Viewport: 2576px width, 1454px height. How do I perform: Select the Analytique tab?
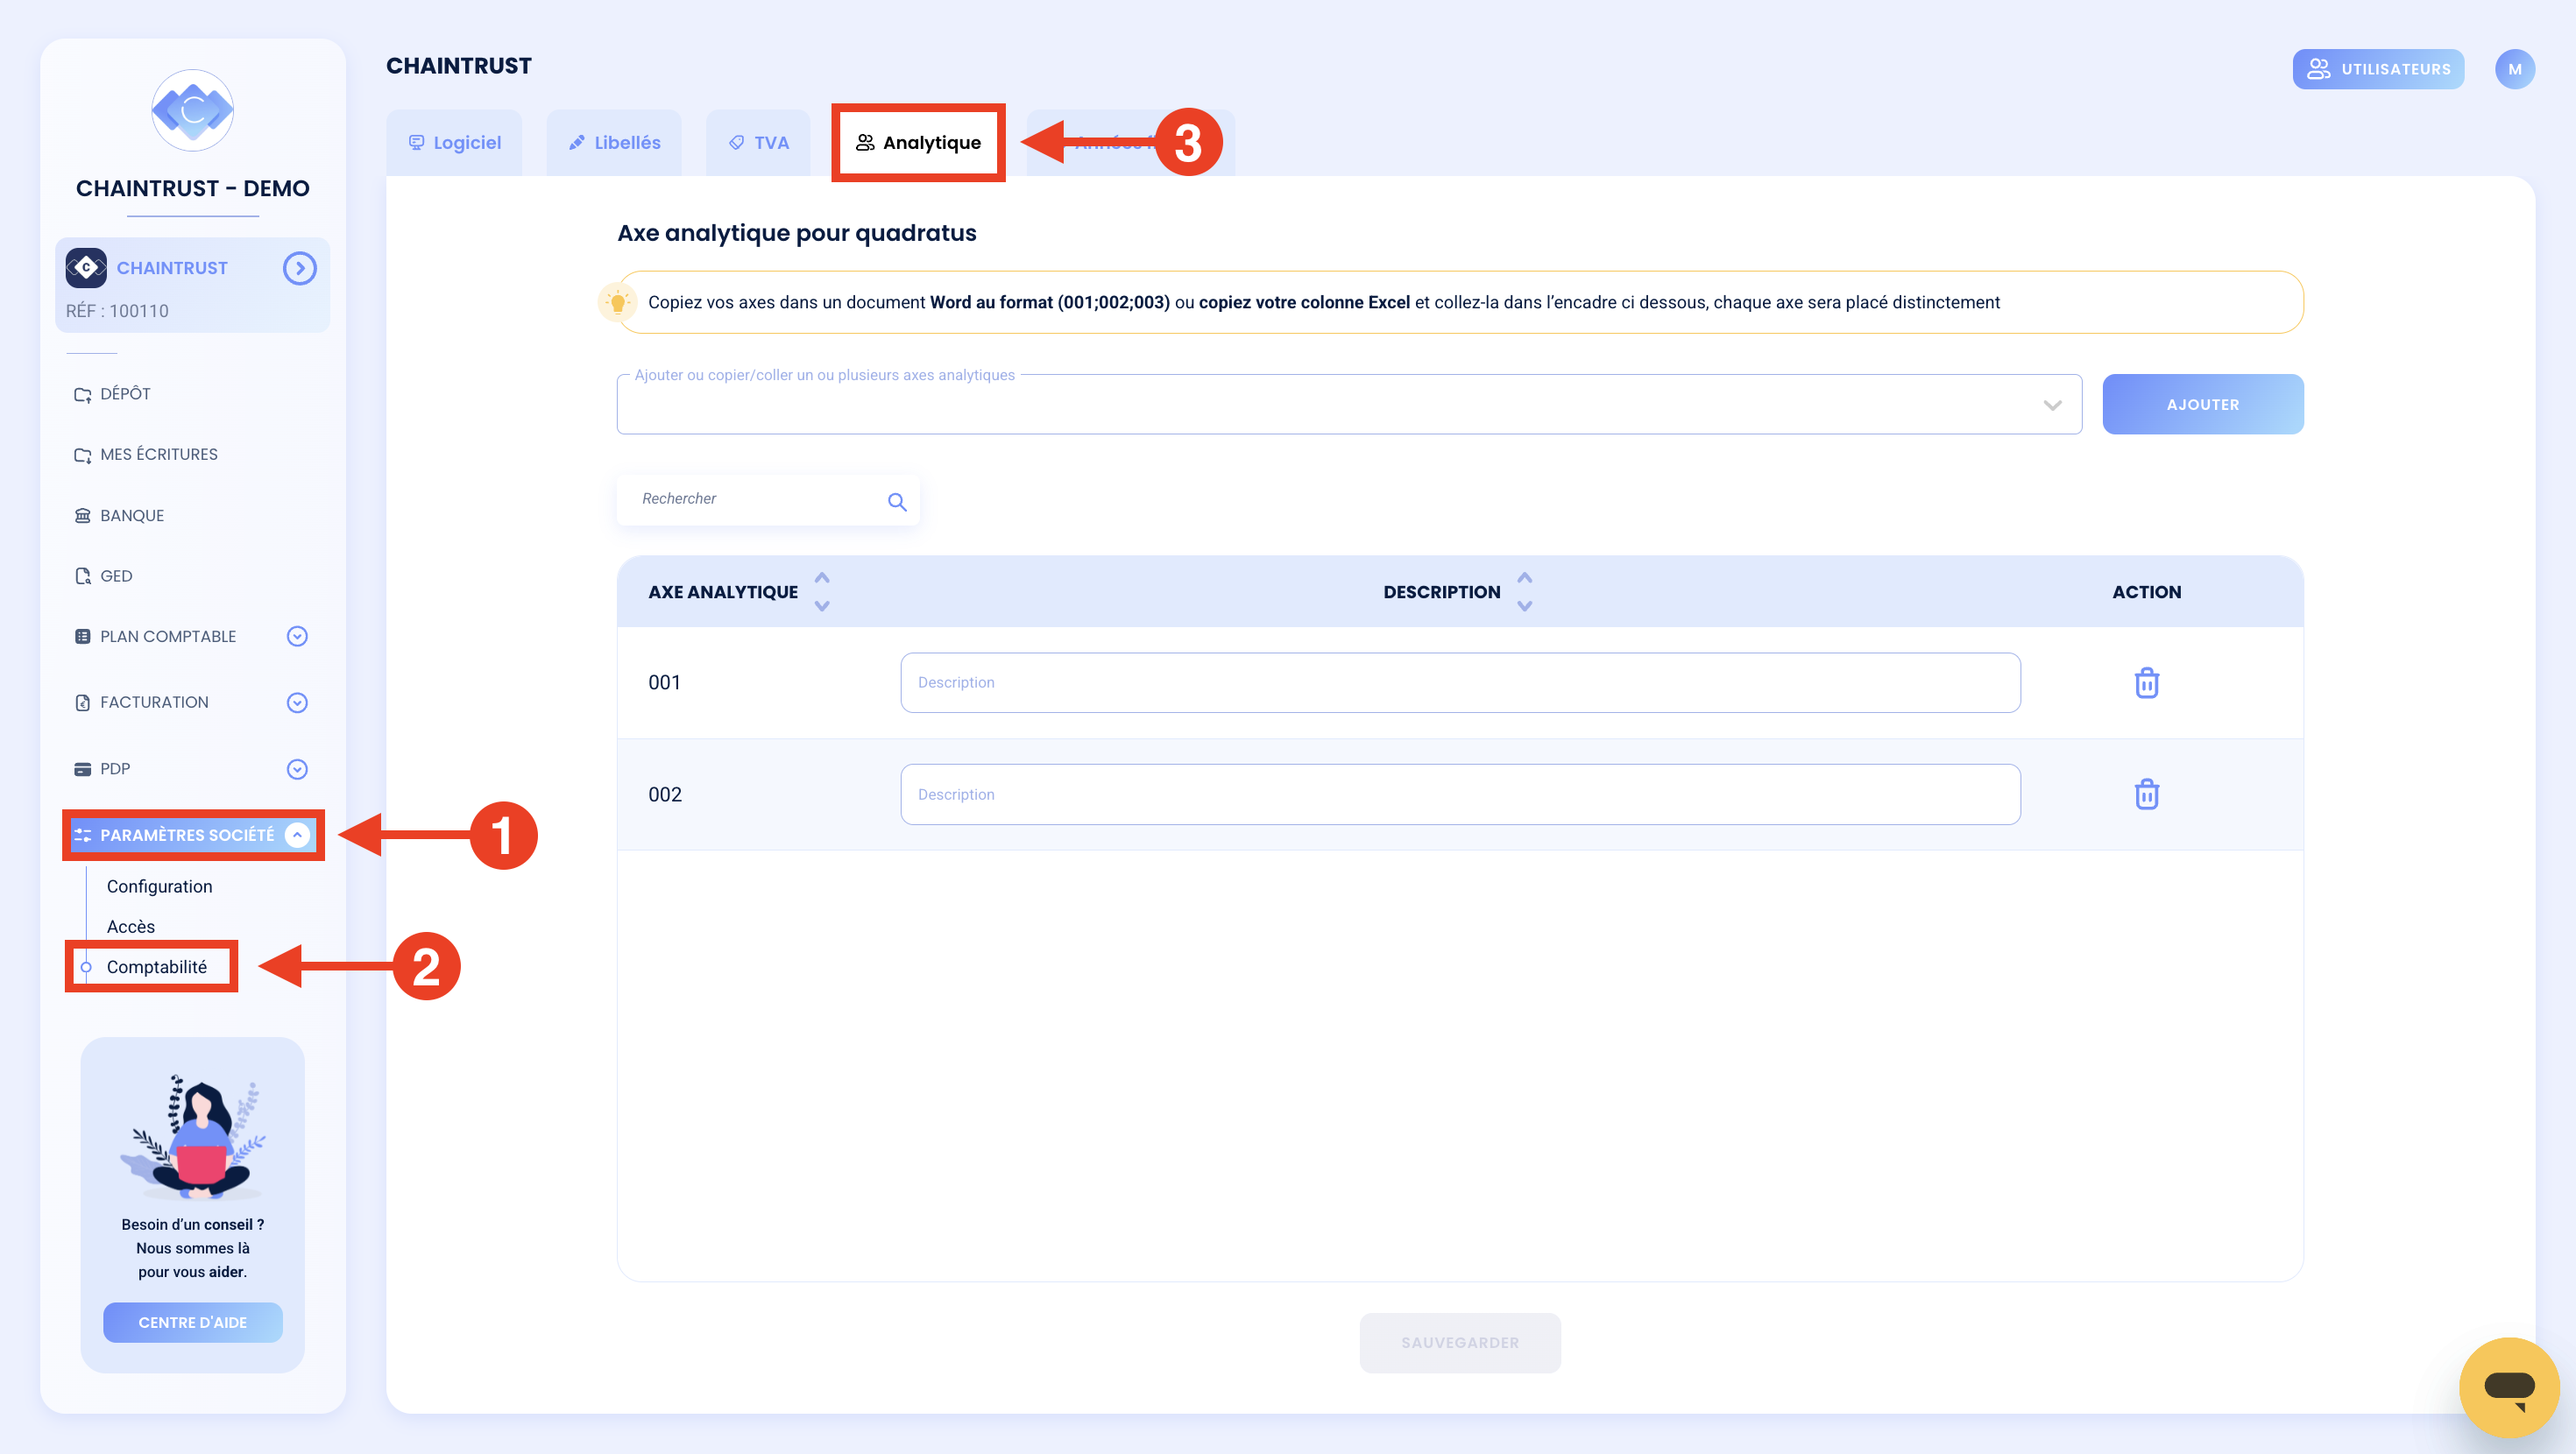918,143
